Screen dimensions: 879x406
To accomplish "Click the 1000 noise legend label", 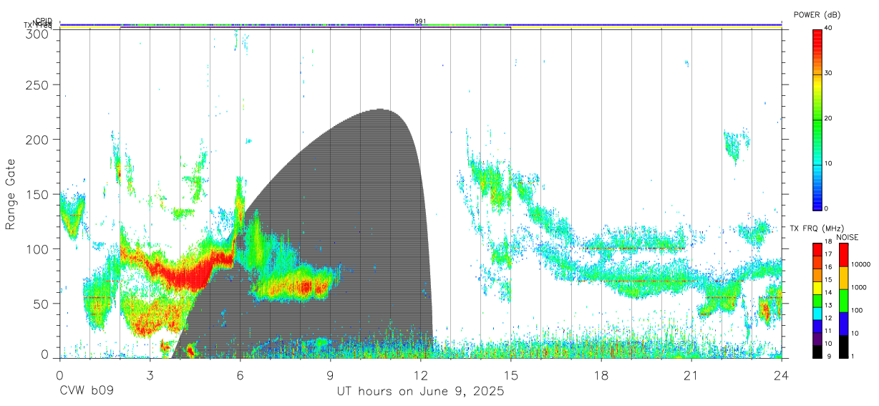I will point(858,287).
